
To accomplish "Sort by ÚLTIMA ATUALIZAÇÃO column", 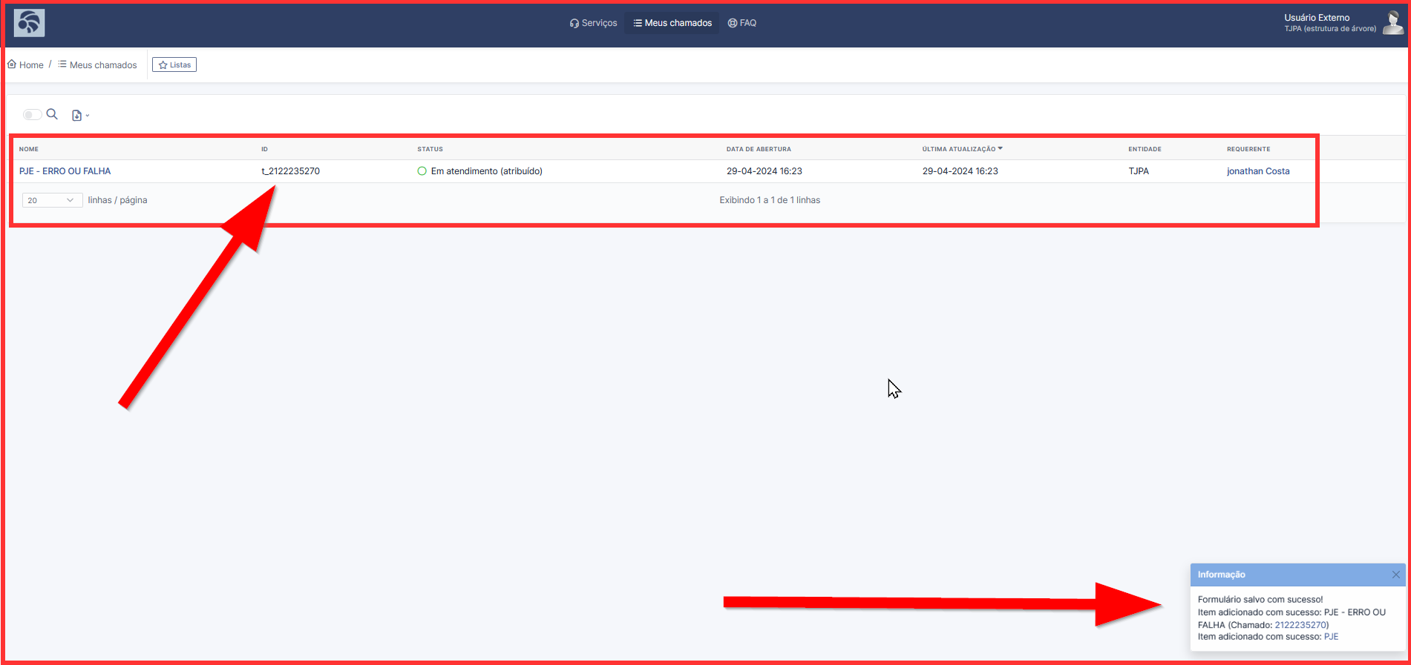I will tap(962, 149).
